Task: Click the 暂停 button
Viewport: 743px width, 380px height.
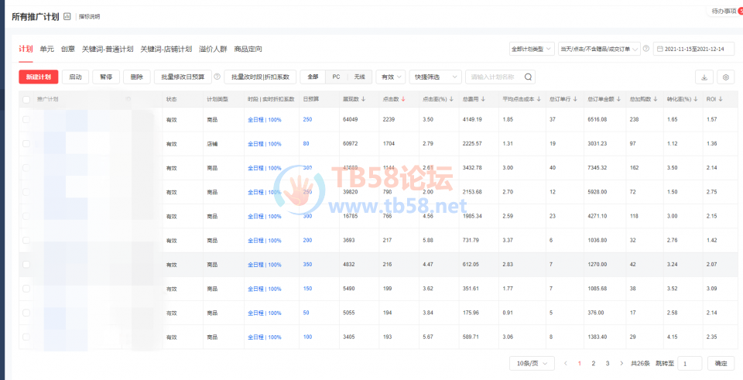Action: click(106, 77)
